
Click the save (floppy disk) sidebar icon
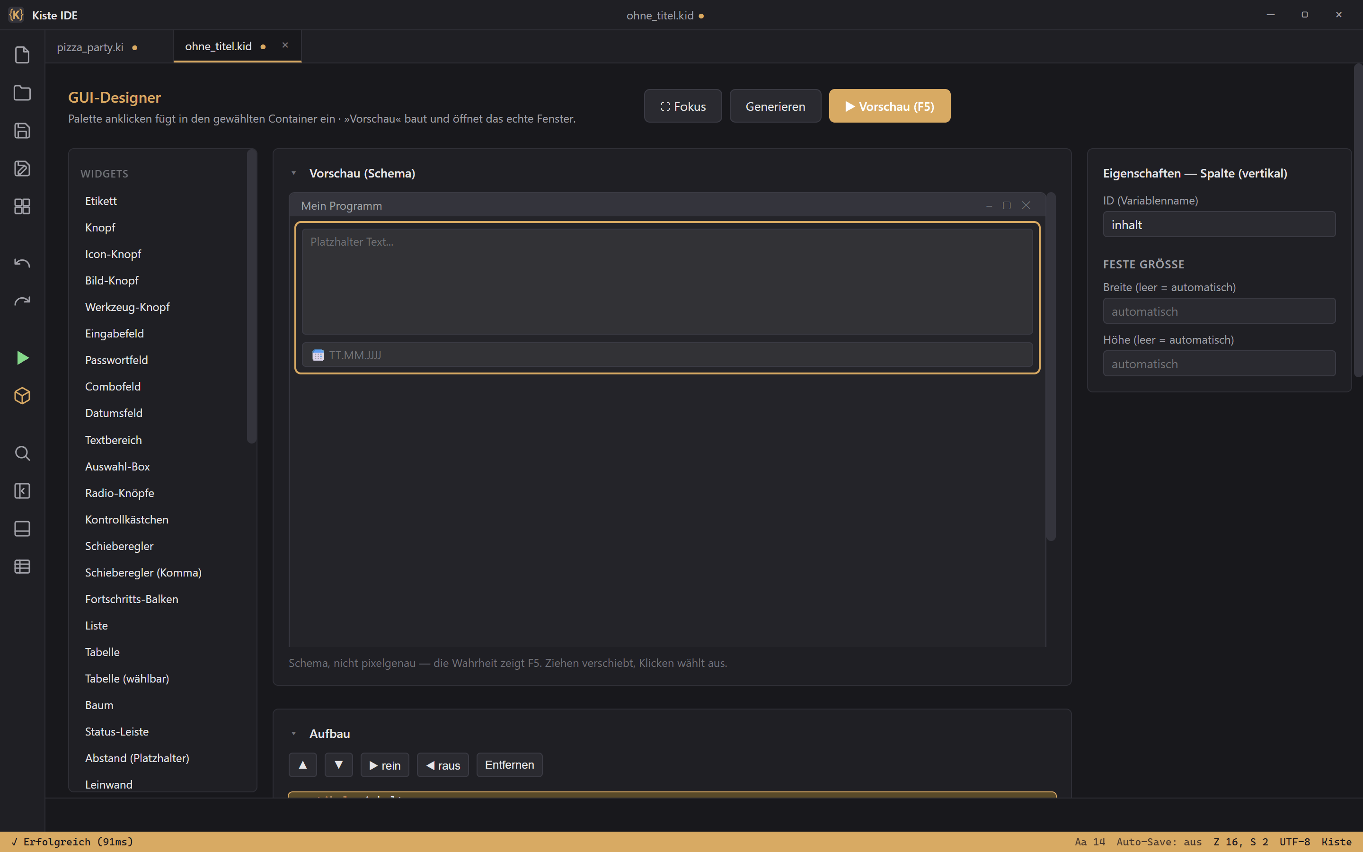pyautogui.click(x=22, y=131)
